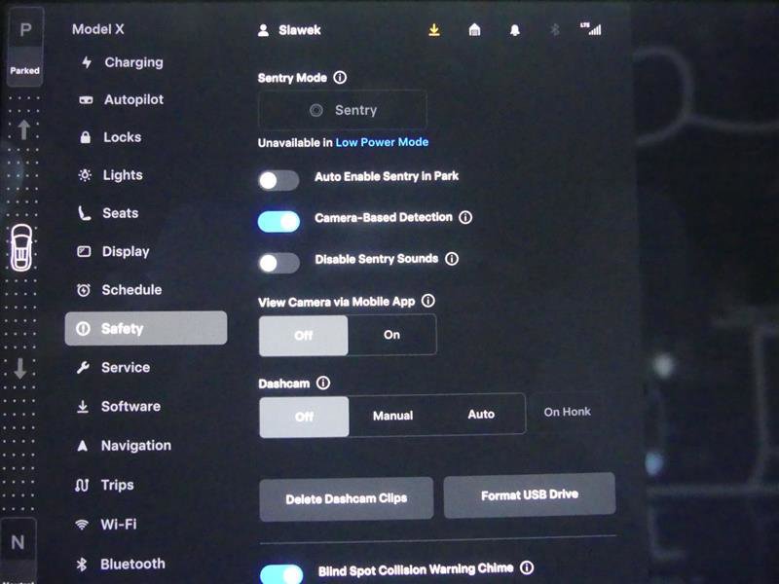Toggle Disable Sentry Sounds switch
Viewport: 779px width, 584px height.
[x=278, y=263]
